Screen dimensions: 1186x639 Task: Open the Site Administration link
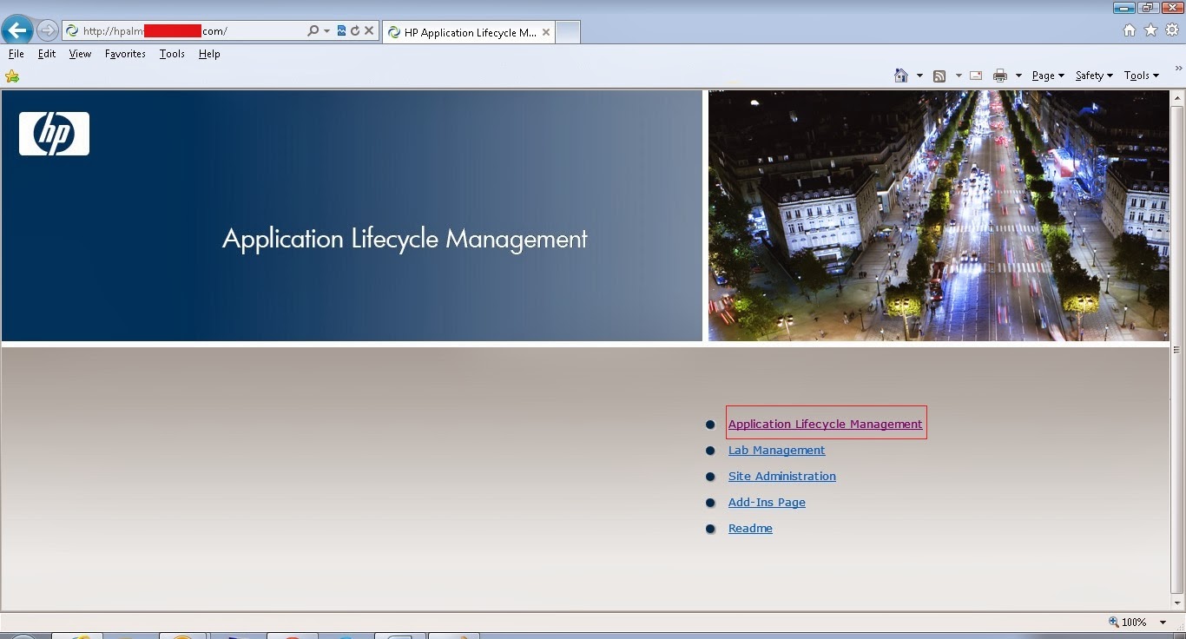pyautogui.click(x=781, y=476)
